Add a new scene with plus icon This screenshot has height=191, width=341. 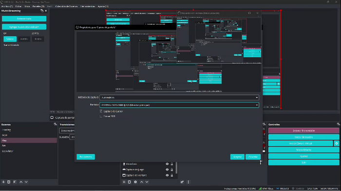pyautogui.click(x=3, y=182)
